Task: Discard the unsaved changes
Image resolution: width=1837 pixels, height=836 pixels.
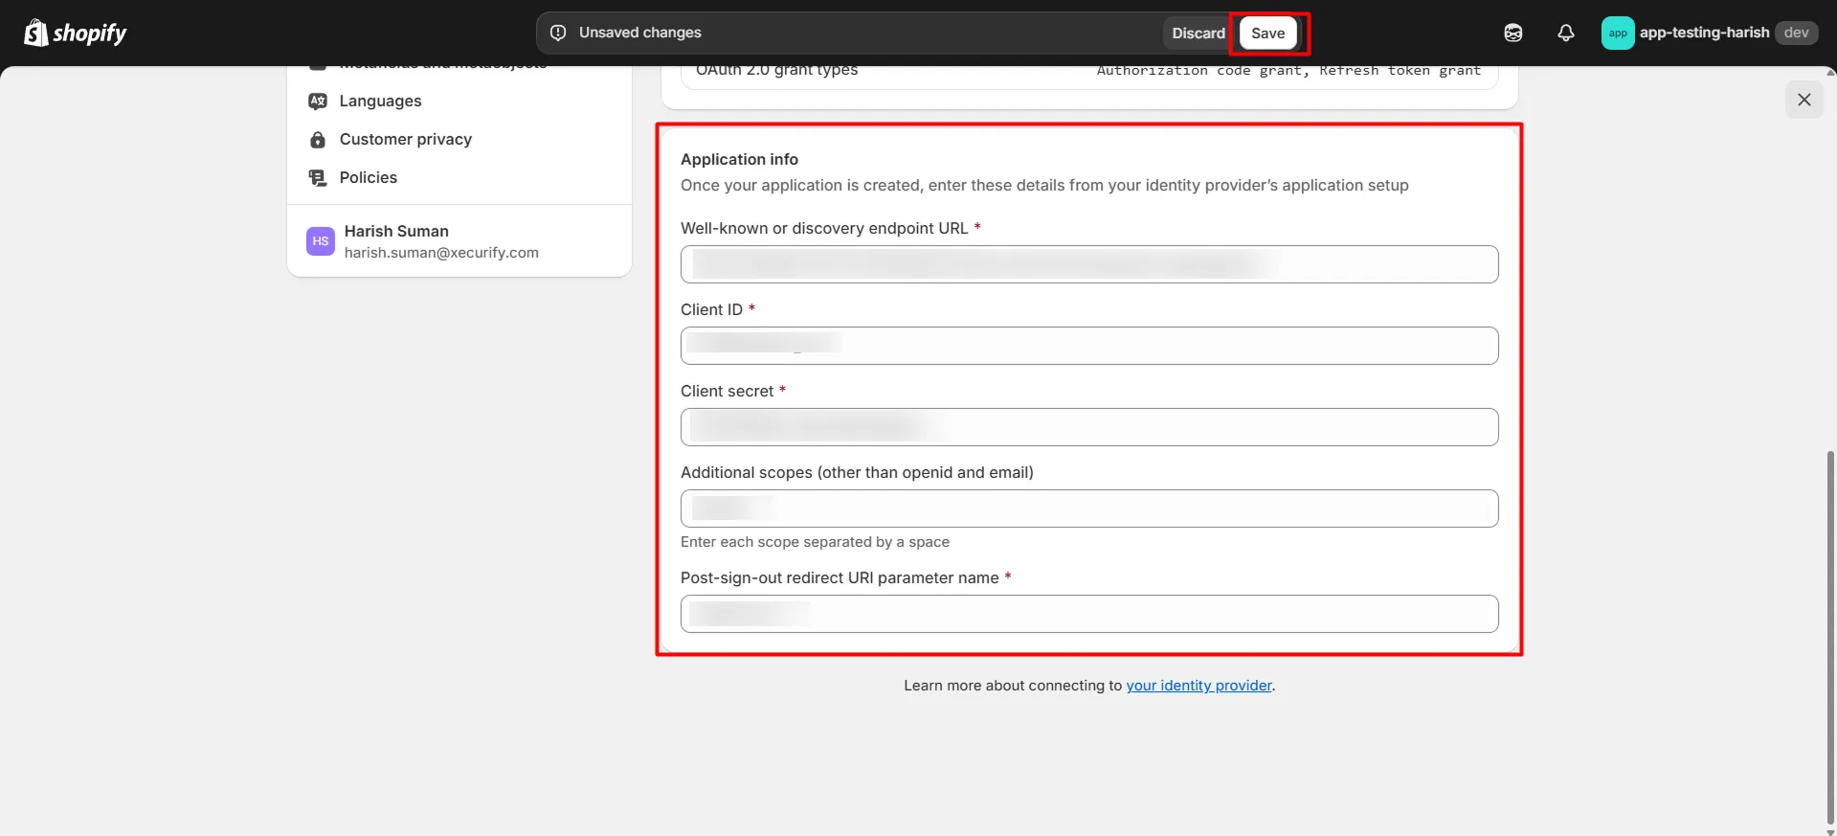Action: (1198, 33)
